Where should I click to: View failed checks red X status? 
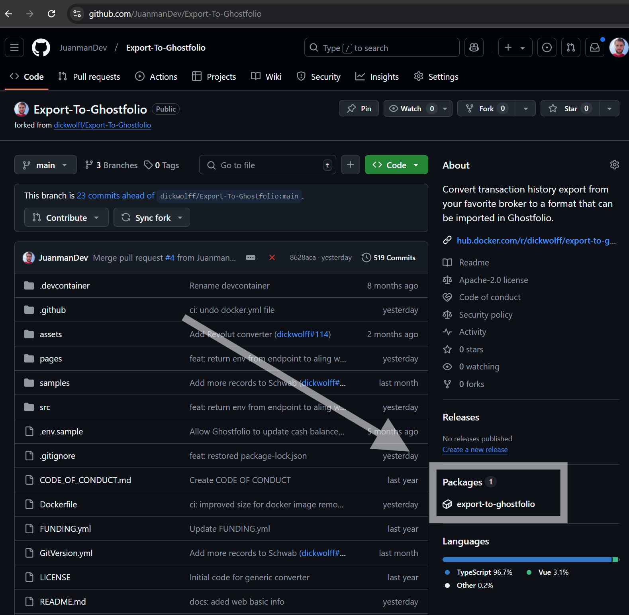point(272,257)
